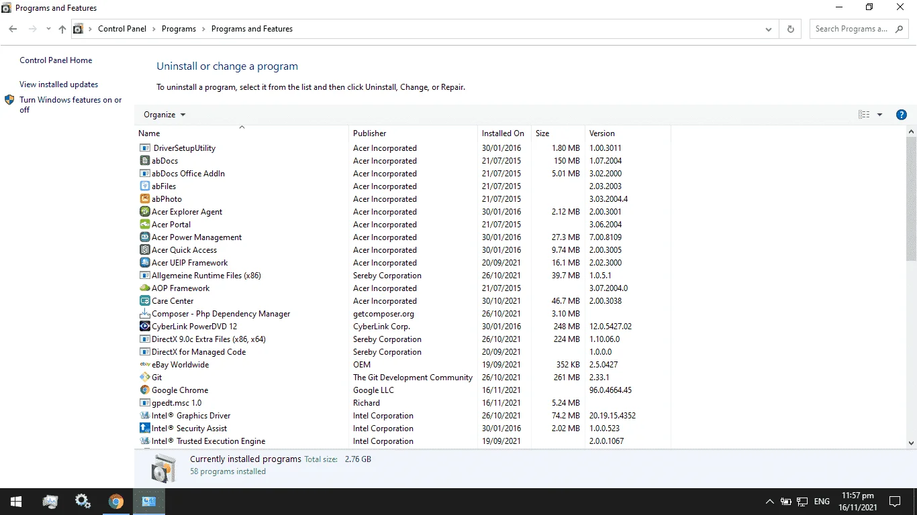The width and height of the screenshot is (917, 515).
Task: Click the abPhoto program icon
Action: click(144, 199)
